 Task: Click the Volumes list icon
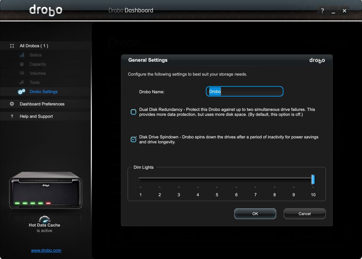pyautogui.click(x=22, y=73)
